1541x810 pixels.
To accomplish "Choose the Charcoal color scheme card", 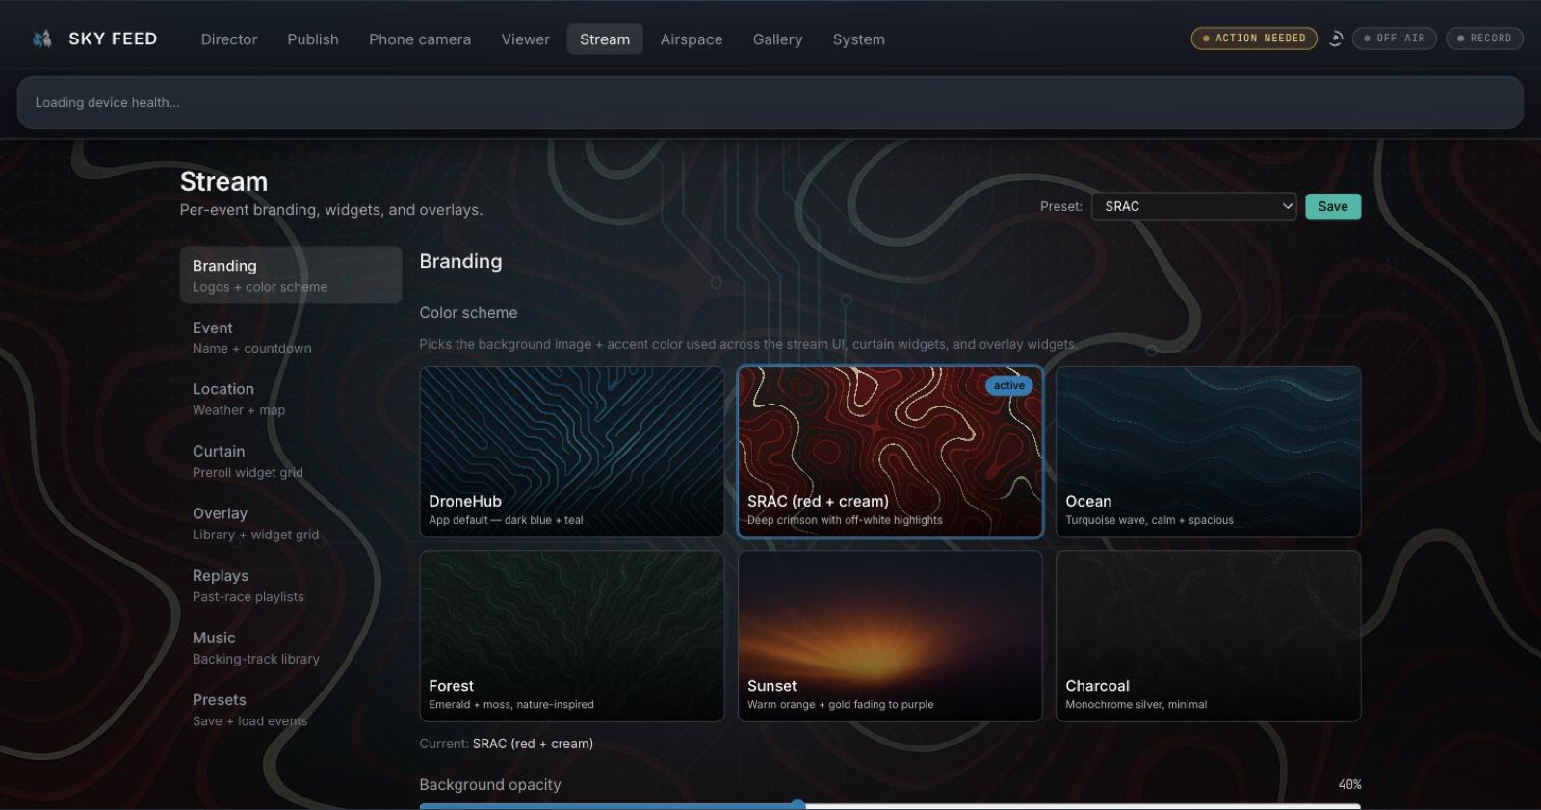I will (x=1208, y=636).
